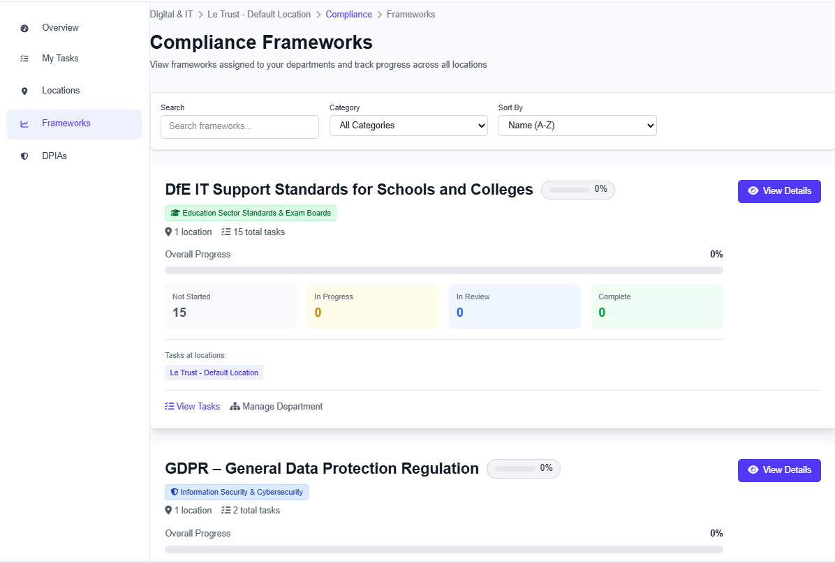The width and height of the screenshot is (835, 563).
Task: Click the shield icon on Information Security badge
Action: click(175, 492)
